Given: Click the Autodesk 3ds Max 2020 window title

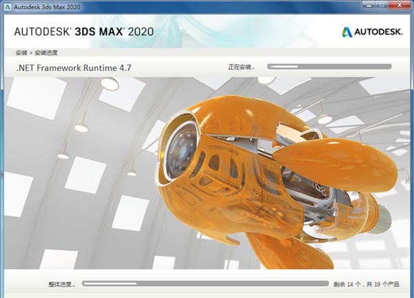Looking at the screenshot, I should pos(47,7).
